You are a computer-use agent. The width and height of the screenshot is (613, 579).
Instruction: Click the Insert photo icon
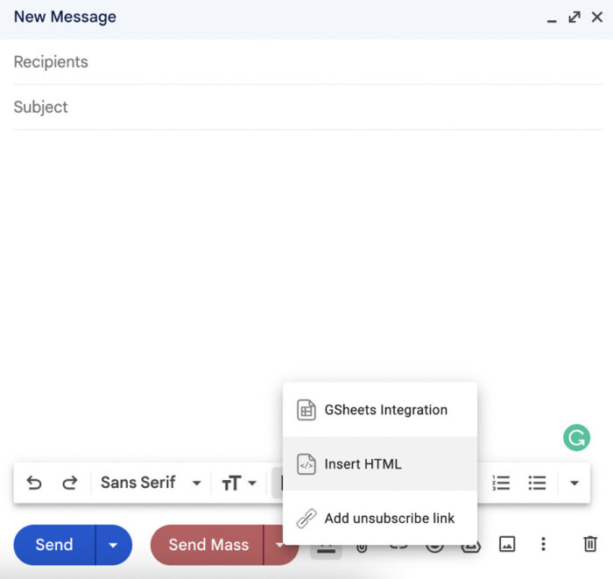pos(507,545)
